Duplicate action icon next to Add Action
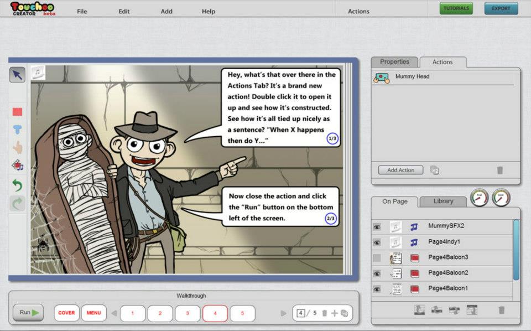 click(435, 170)
